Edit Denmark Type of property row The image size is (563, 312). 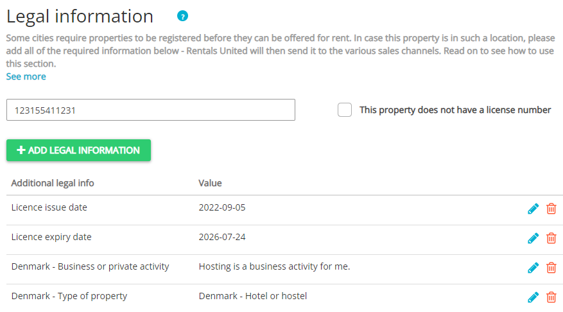coord(533,297)
